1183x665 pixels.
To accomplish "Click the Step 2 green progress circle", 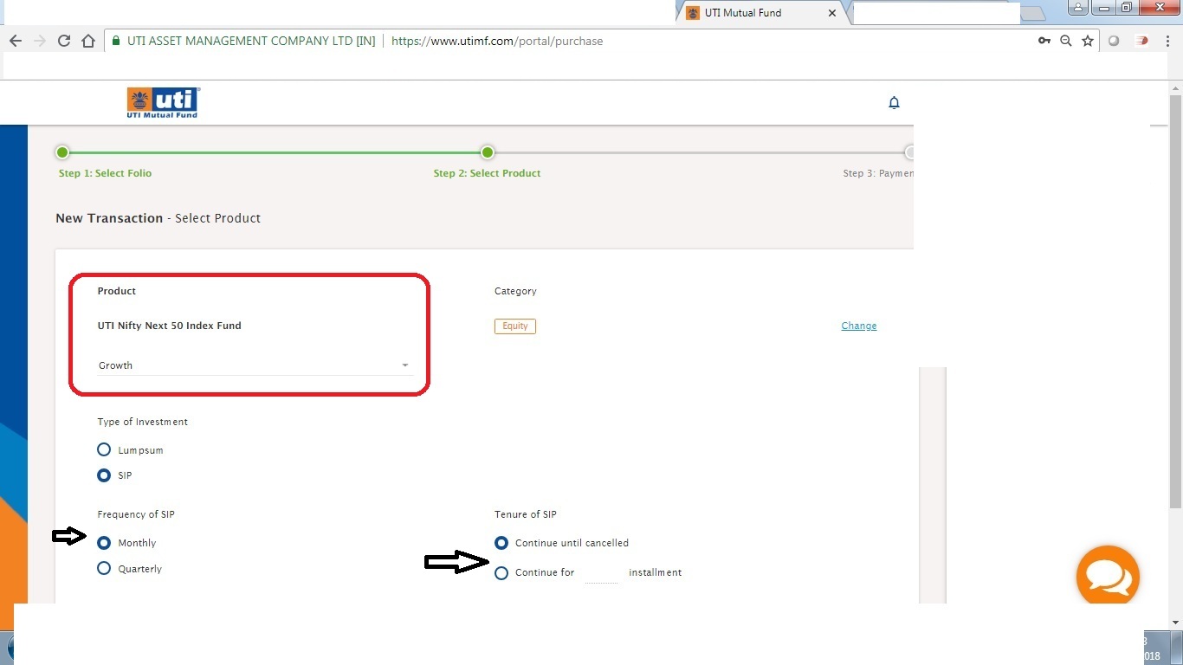I will pyautogui.click(x=488, y=152).
